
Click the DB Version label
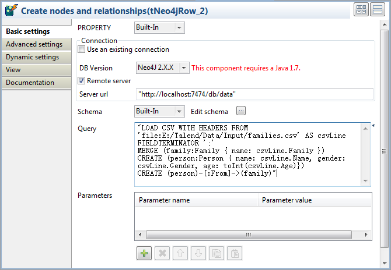coord(96,68)
